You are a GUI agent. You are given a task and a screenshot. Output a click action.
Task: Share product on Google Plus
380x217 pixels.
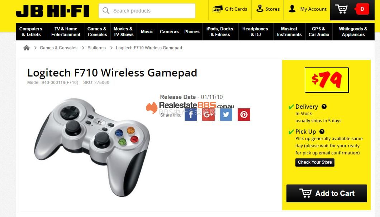(208, 114)
